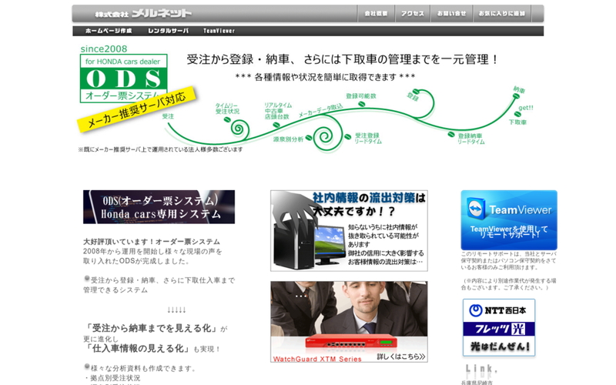Open the アクセス header link
Screen dimensions: 616x385
click(412, 14)
